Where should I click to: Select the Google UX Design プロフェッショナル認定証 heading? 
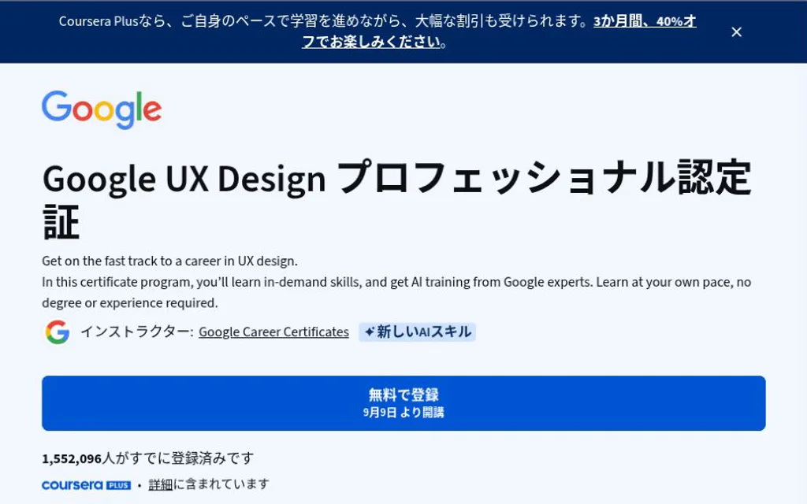tap(397, 199)
